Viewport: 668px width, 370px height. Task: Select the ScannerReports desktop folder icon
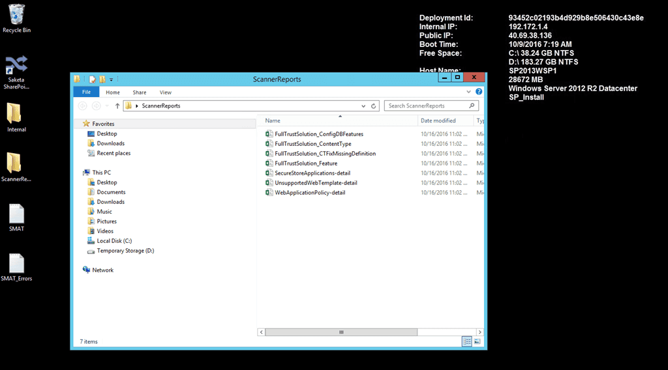(16, 167)
